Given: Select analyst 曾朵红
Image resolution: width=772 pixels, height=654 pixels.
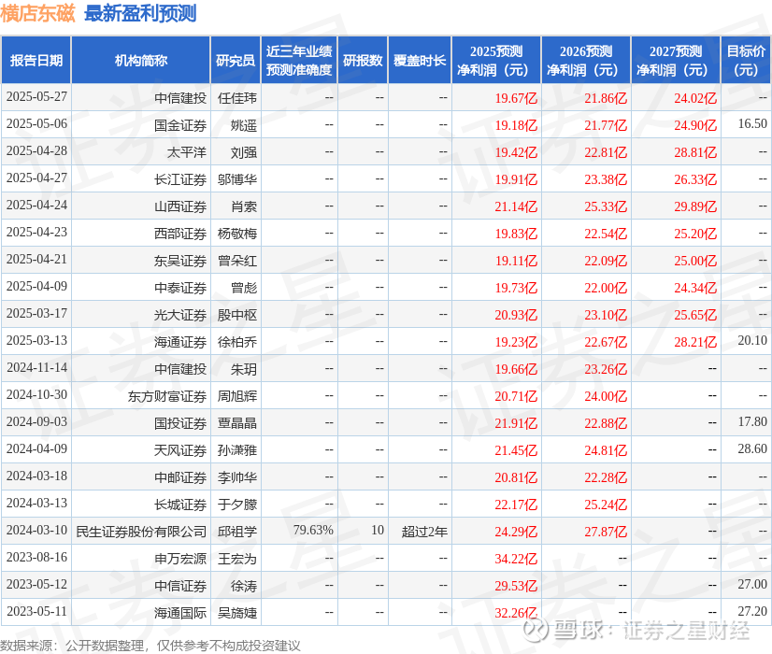Looking at the screenshot, I should coord(236,261).
